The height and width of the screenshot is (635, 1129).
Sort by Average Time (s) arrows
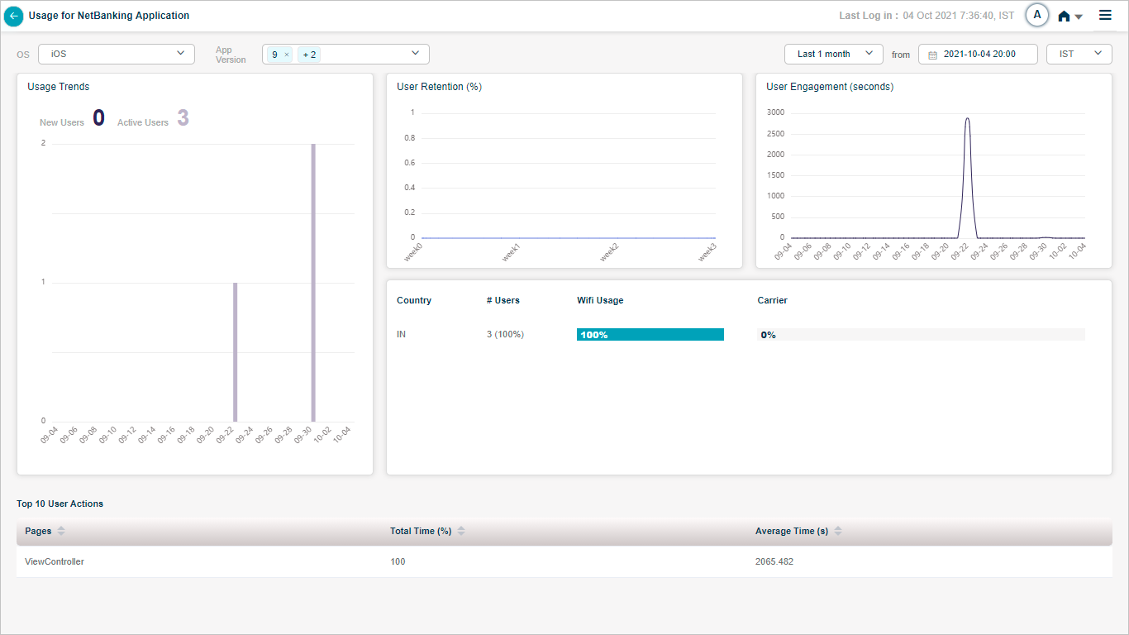tap(838, 531)
